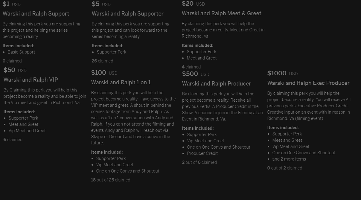Click '26 claimed' under Supporter perk

[x=102, y=61]
